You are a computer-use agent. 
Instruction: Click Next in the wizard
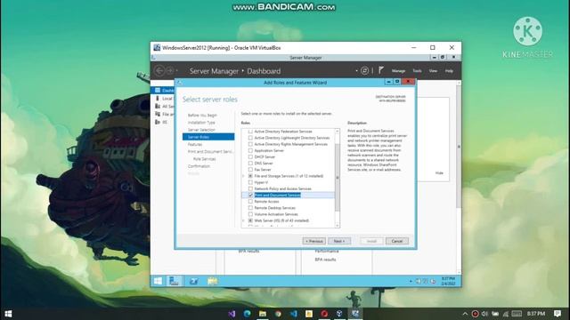coord(339,241)
